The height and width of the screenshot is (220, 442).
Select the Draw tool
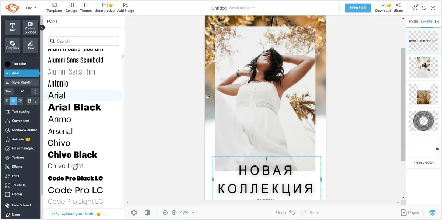[x=30, y=45]
